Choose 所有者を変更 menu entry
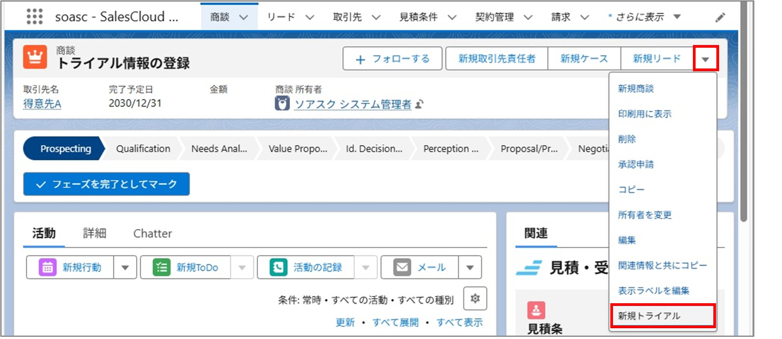This screenshot has width=782, height=339. coord(663,215)
